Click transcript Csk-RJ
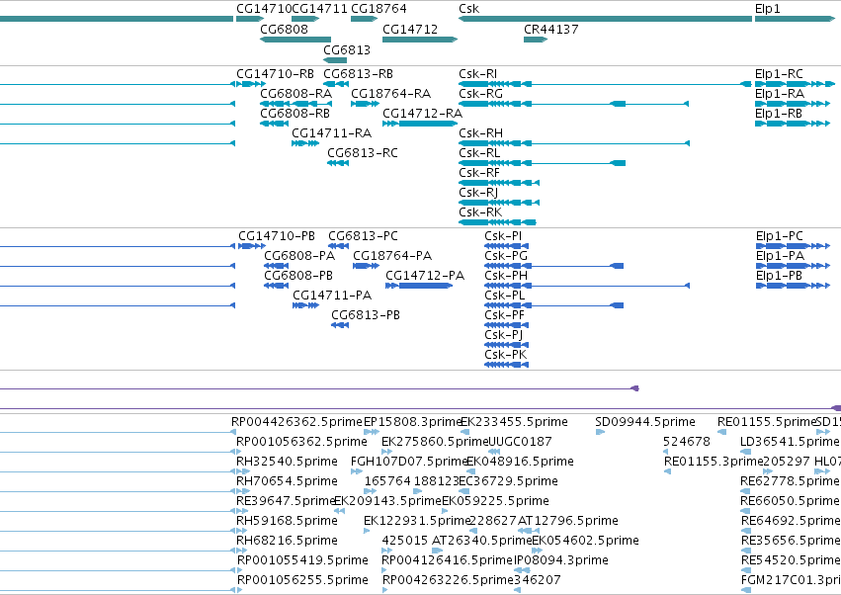Screen dimensions: 841x595 (x=499, y=203)
